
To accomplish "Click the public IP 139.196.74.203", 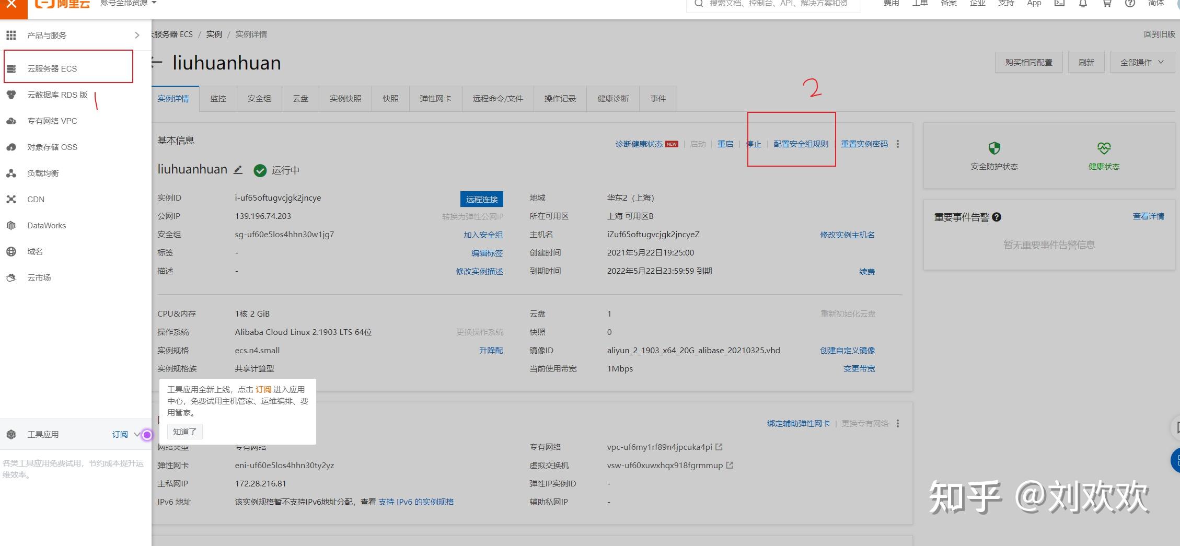I will tap(263, 216).
